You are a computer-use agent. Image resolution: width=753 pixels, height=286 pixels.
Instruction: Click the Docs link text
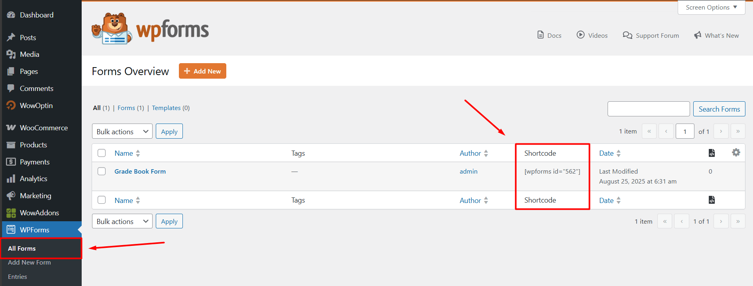(554, 35)
